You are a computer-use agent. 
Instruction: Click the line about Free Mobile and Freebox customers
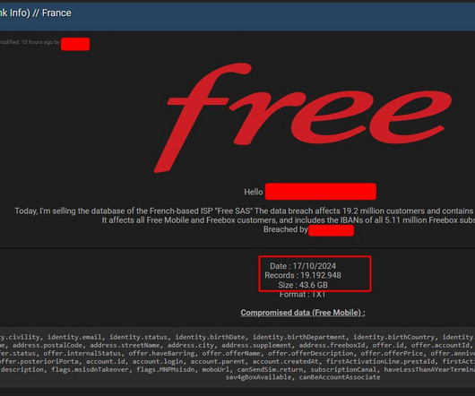point(288,220)
